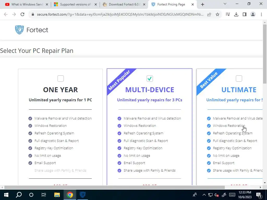
Task: Open the clock showing 12:33 PM
Action: click(x=245, y=195)
